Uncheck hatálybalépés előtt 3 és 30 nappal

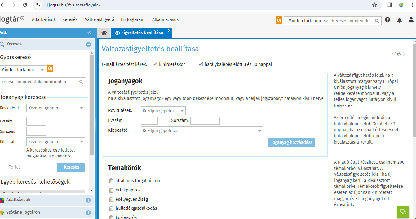point(201,64)
